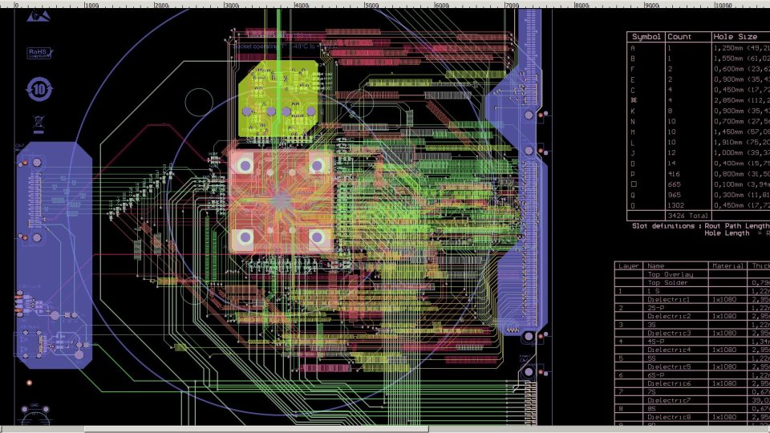Click the 4S-P layer name

click(656, 342)
